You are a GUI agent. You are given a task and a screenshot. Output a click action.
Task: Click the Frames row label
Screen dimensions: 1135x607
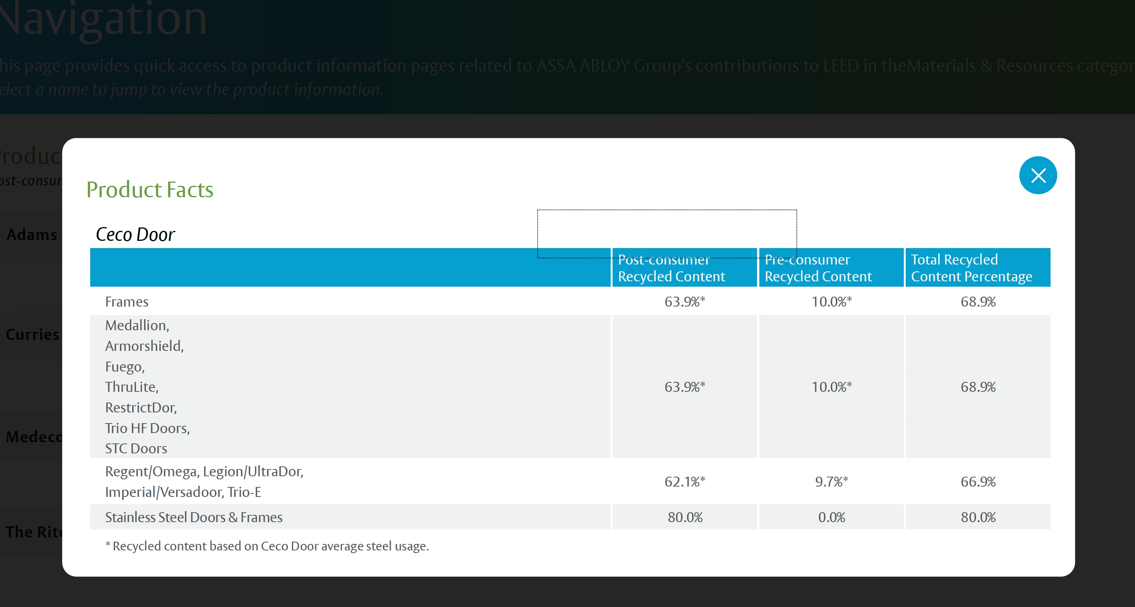(126, 302)
